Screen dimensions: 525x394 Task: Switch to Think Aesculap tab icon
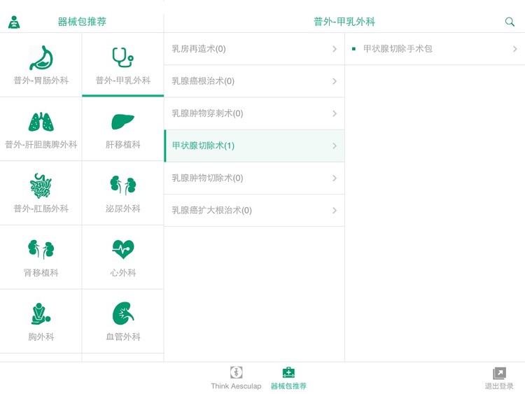237,372
